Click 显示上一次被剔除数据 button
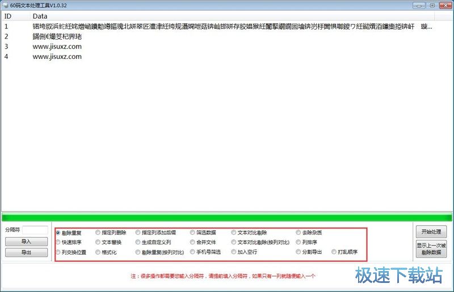Viewport: 454px width, 292px height. pos(431,249)
